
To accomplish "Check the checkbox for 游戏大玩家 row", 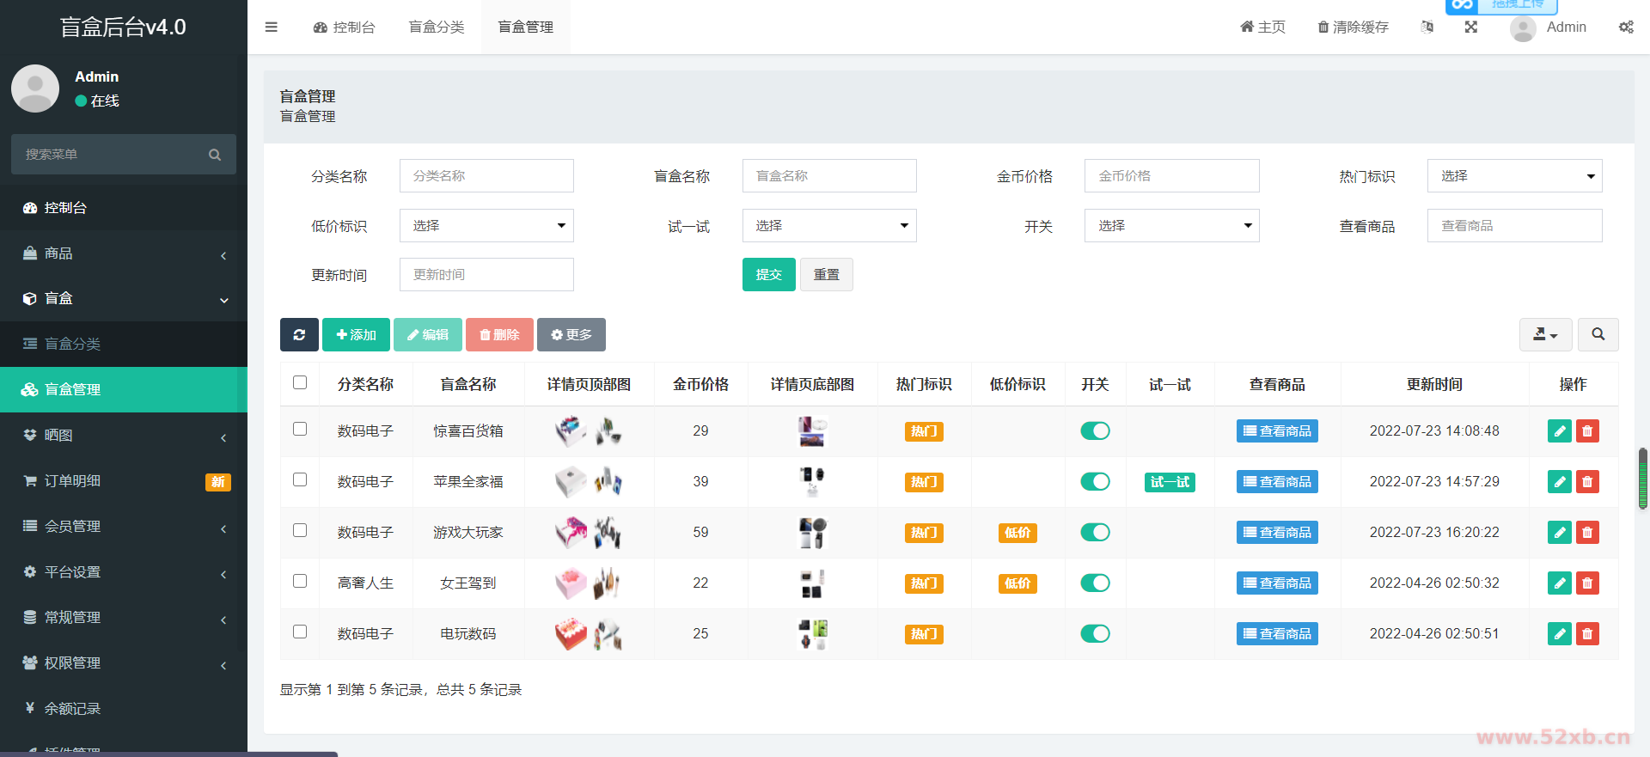I will coord(300,531).
